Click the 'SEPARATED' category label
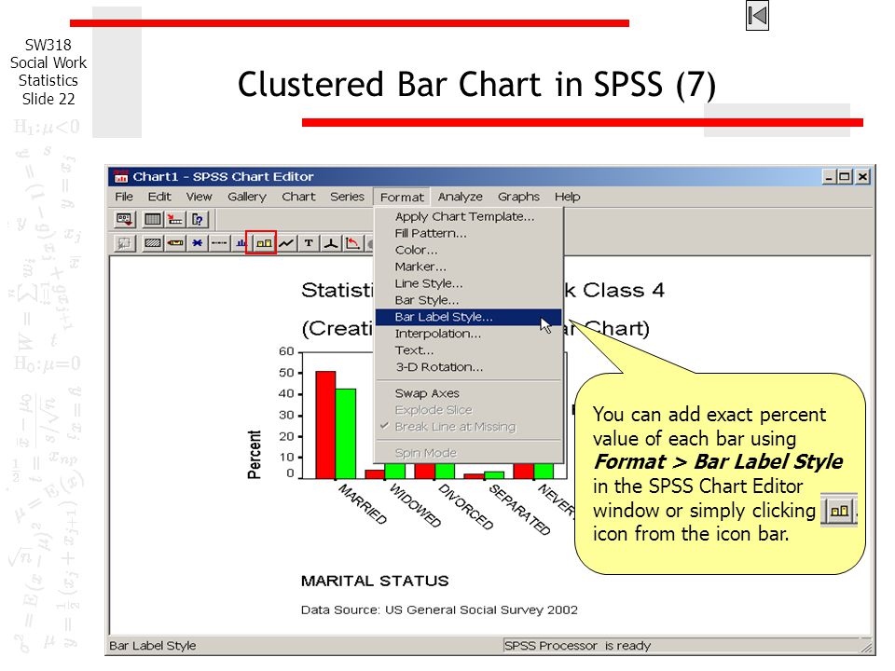895x671 pixels. click(x=519, y=510)
